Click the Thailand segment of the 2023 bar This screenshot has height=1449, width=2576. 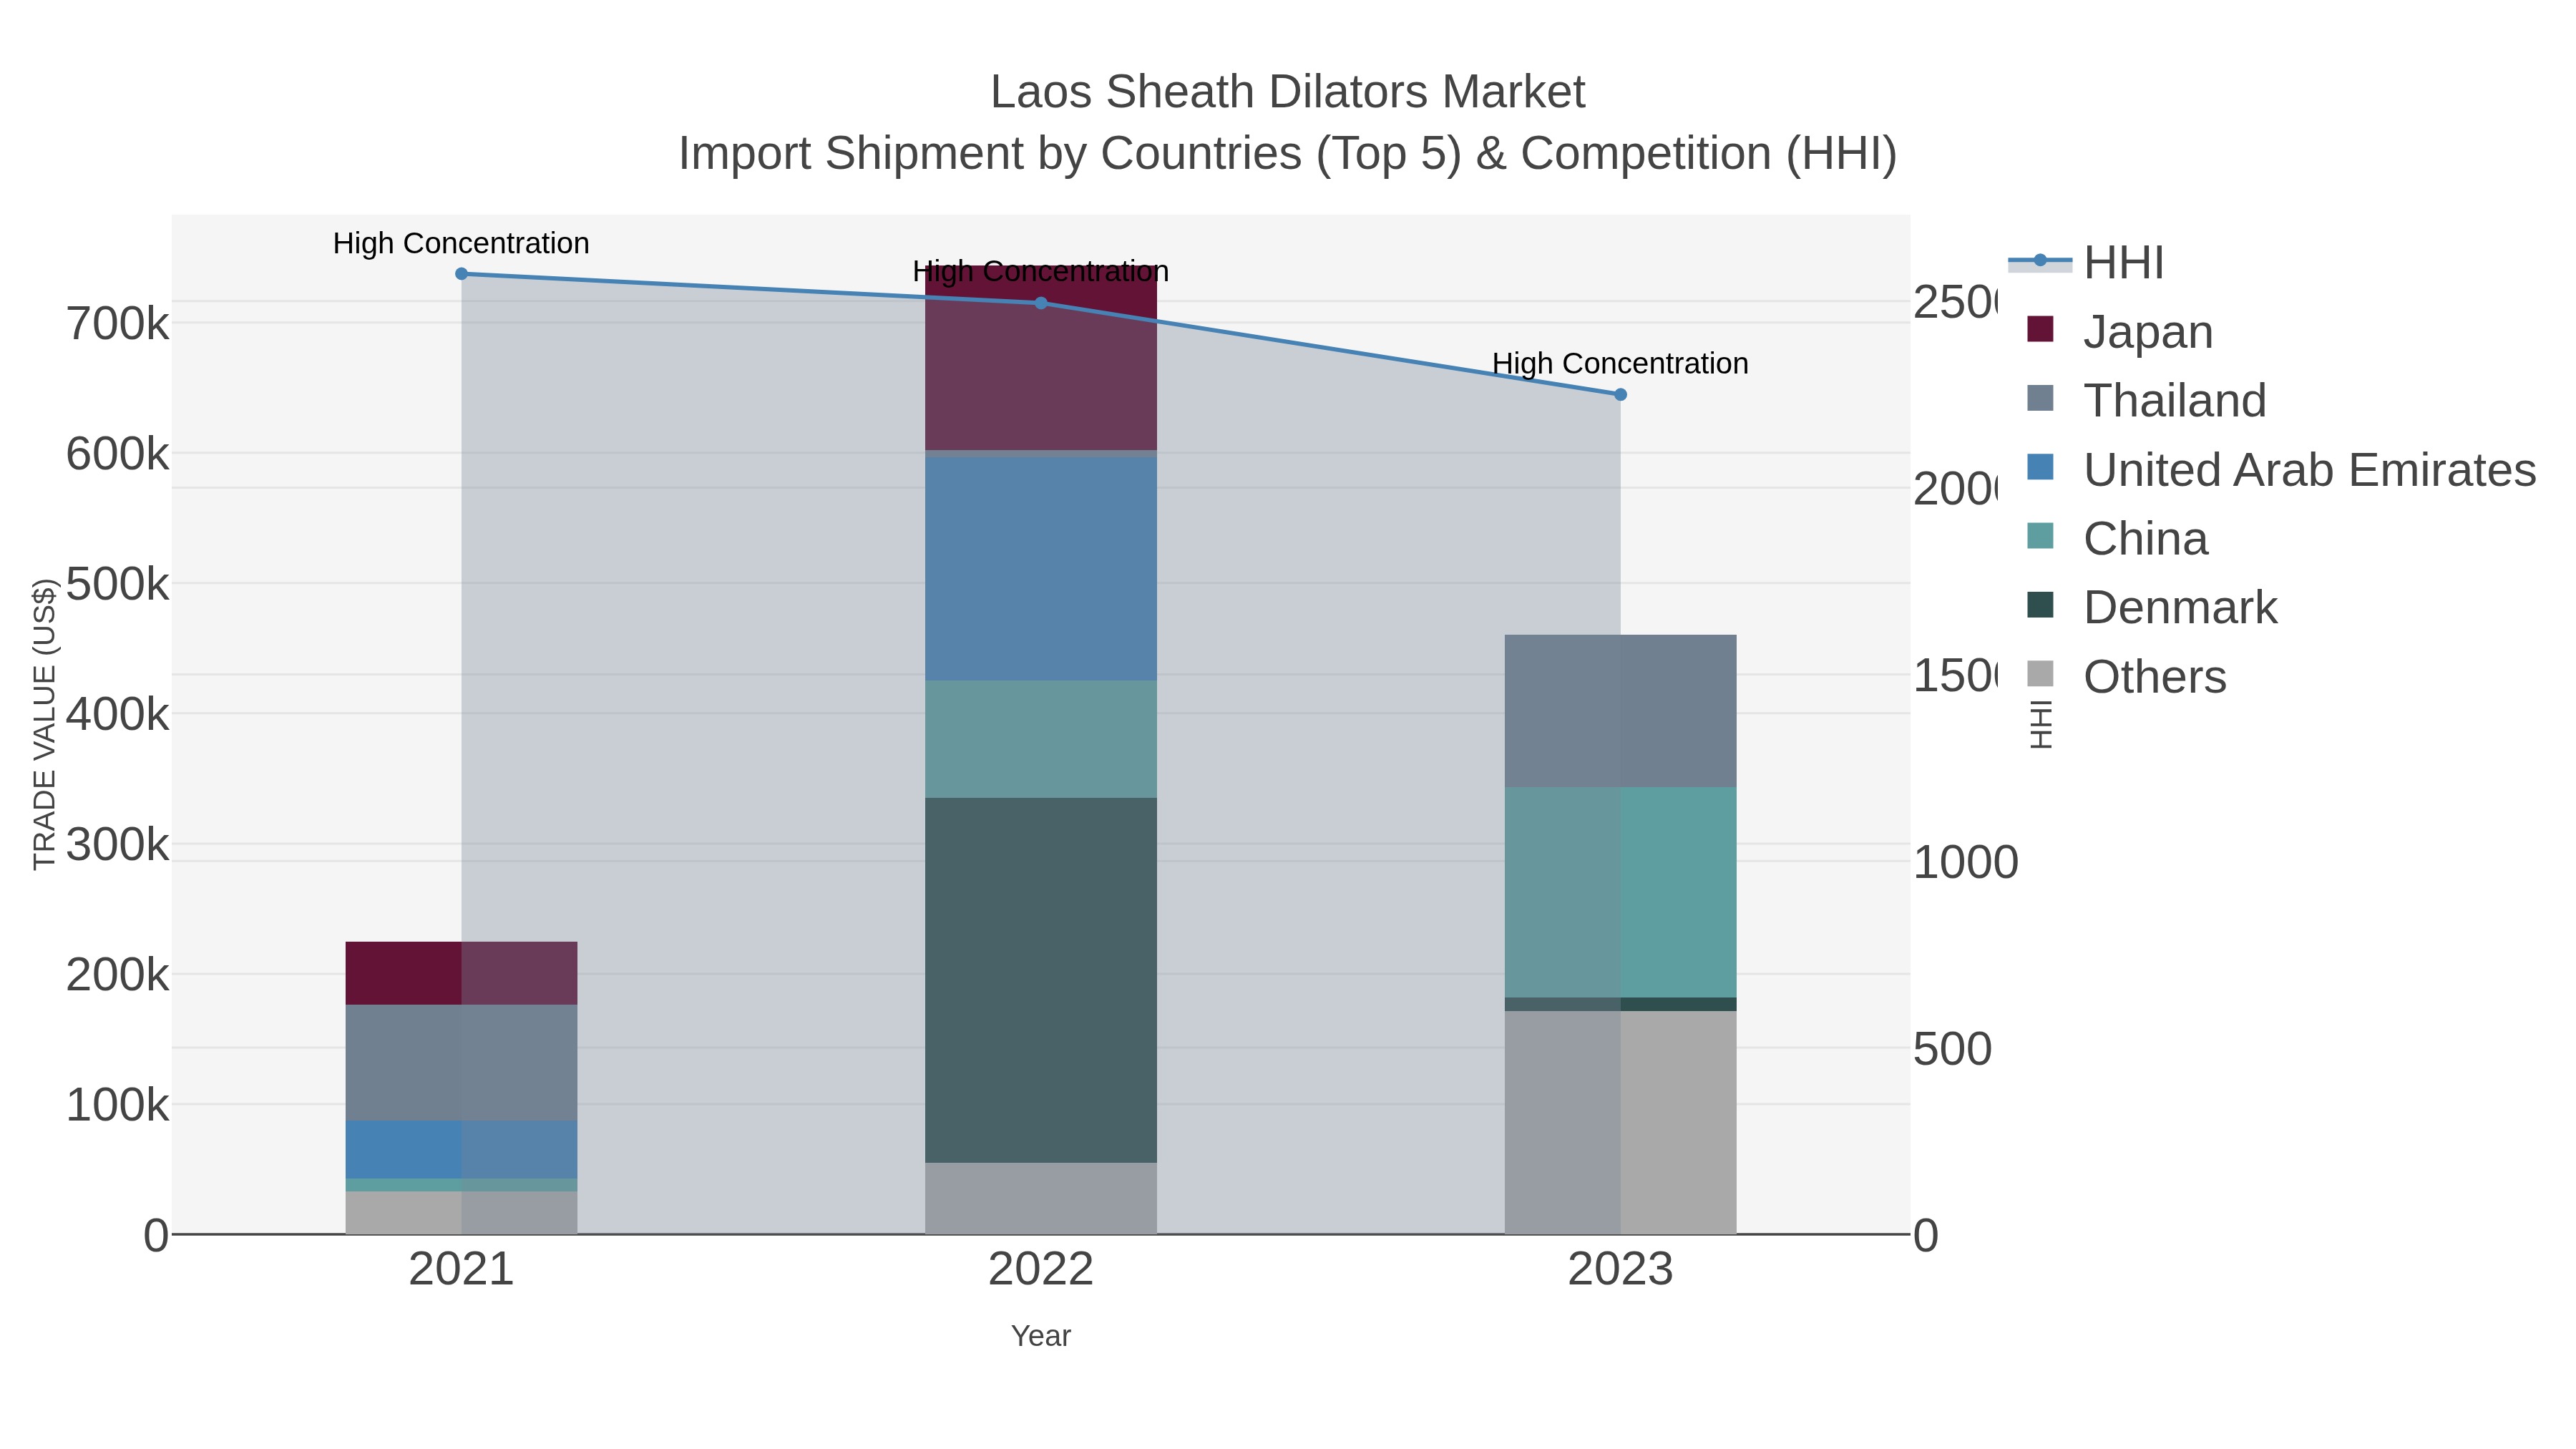coord(1621,711)
